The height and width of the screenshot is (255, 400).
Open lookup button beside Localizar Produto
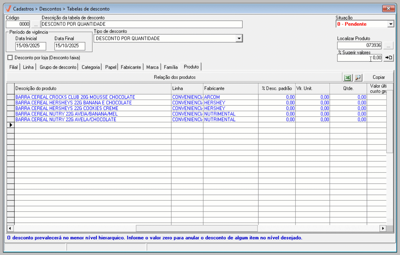pos(388,45)
